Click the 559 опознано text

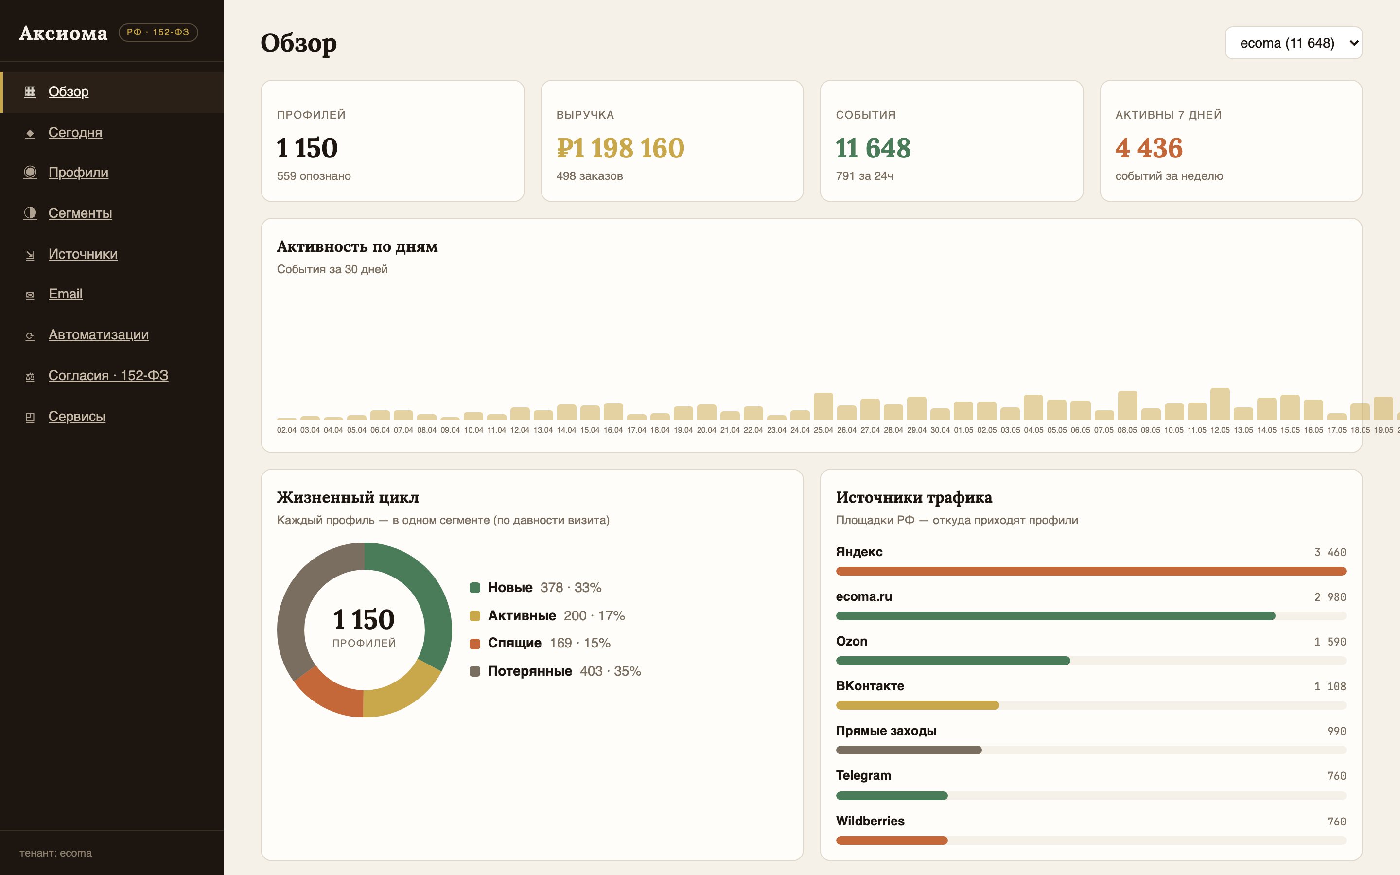click(314, 176)
